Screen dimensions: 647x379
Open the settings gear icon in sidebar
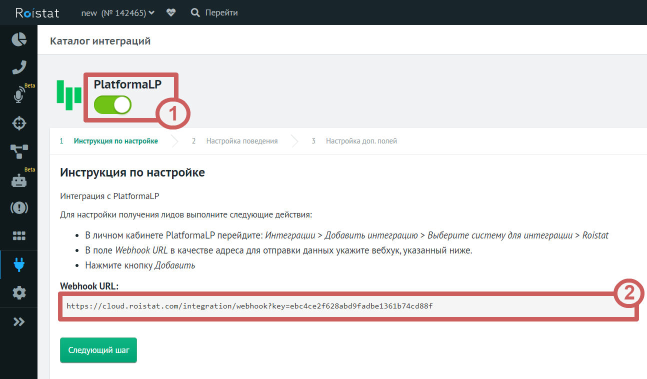coord(19,292)
